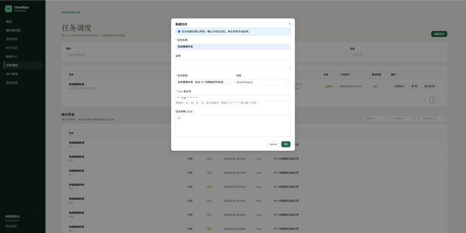The height and width of the screenshot is (233, 466).
Task: Click the green 新建任务 button on the page
Action: [439, 34]
